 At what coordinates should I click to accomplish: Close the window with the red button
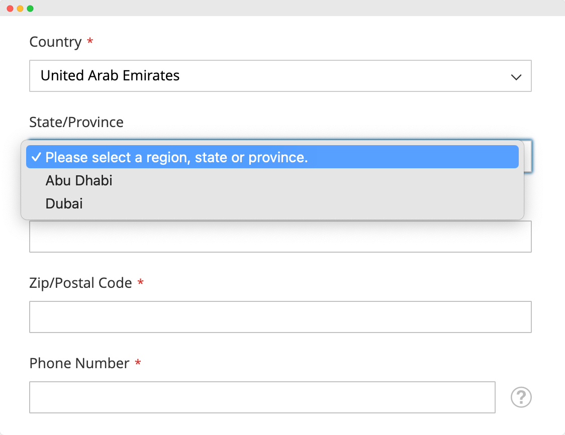tap(10, 9)
